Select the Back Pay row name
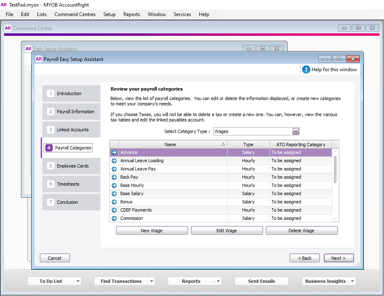The image size is (384, 296). click(x=129, y=177)
